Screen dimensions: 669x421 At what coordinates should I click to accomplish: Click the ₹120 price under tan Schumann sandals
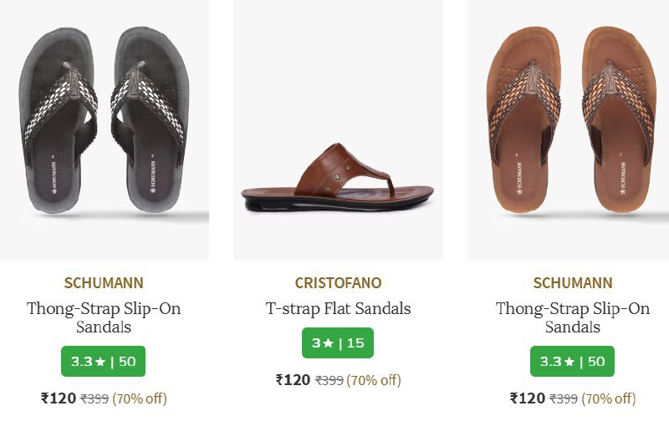tap(528, 398)
